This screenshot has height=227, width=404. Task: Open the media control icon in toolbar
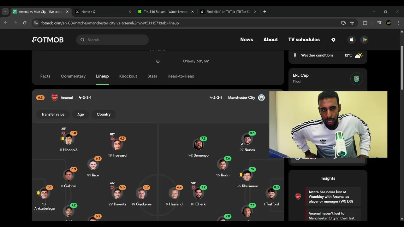(x=379, y=23)
